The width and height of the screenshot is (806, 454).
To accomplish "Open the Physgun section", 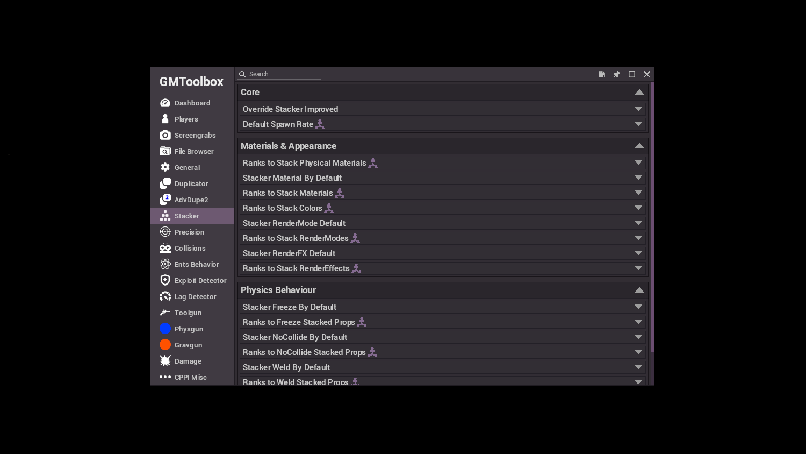I will (192, 329).
